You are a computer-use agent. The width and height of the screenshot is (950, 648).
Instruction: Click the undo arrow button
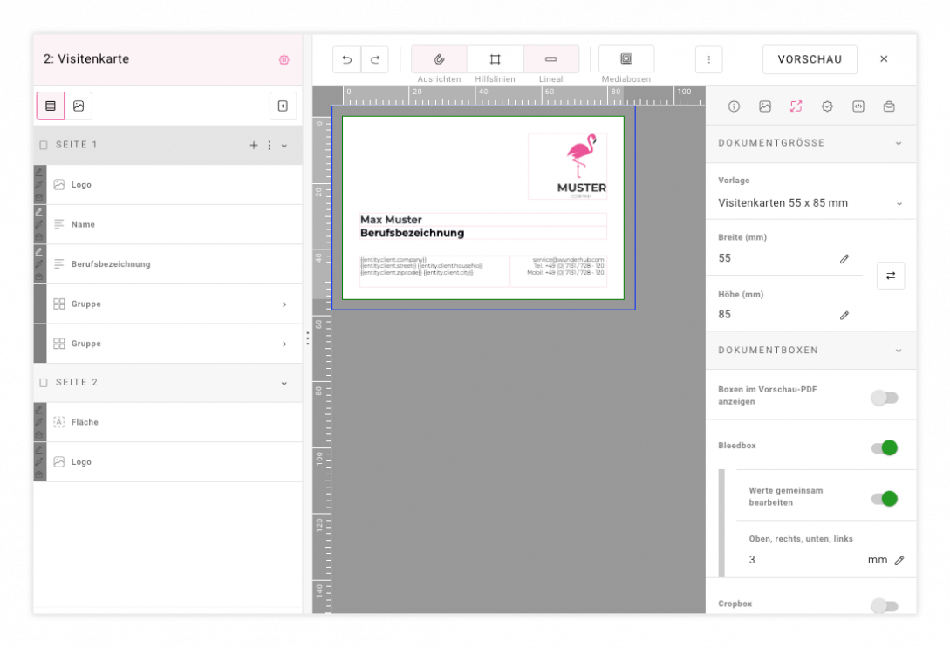point(346,59)
